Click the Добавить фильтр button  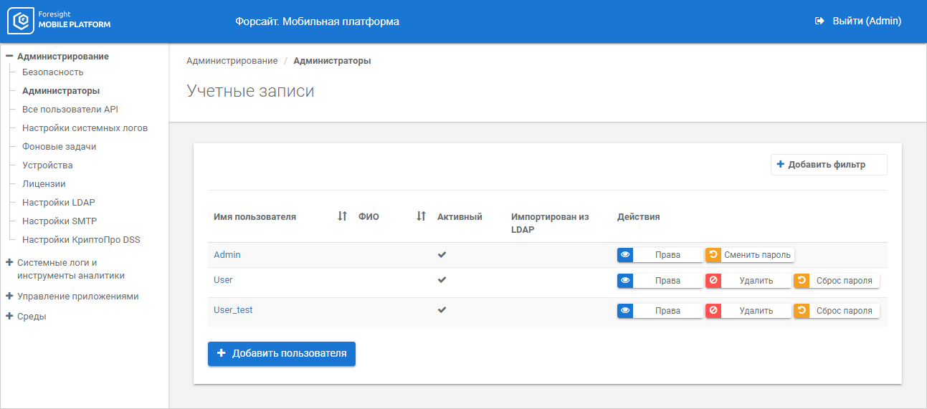pos(828,165)
